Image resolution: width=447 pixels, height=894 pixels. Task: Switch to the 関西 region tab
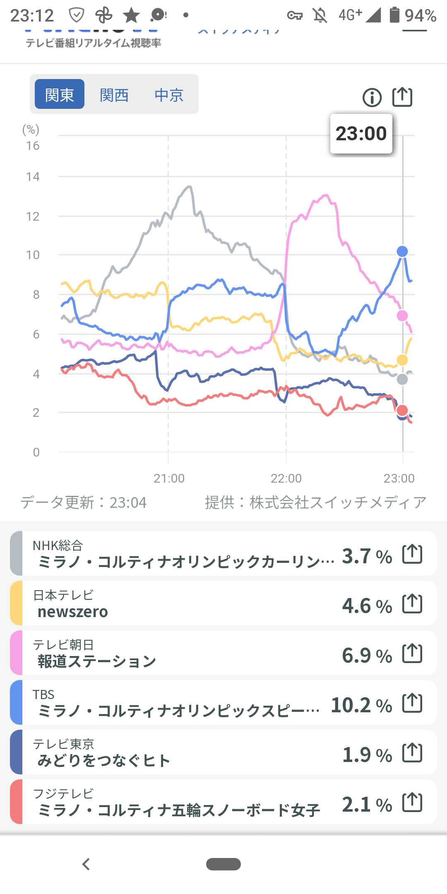tap(114, 95)
